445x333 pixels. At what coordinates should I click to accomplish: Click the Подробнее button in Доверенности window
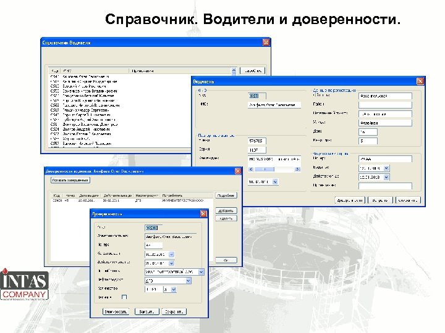pyautogui.click(x=226, y=195)
